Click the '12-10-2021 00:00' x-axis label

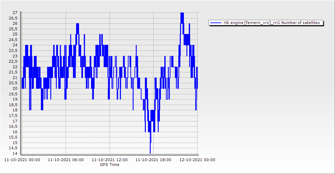click(x=197, y=160)
